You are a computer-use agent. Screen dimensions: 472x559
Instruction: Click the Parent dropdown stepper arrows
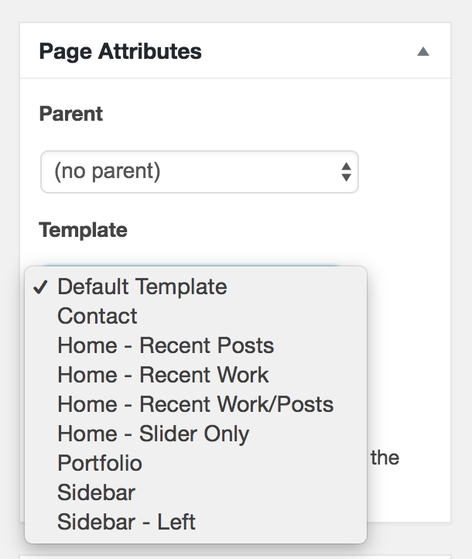346,172
